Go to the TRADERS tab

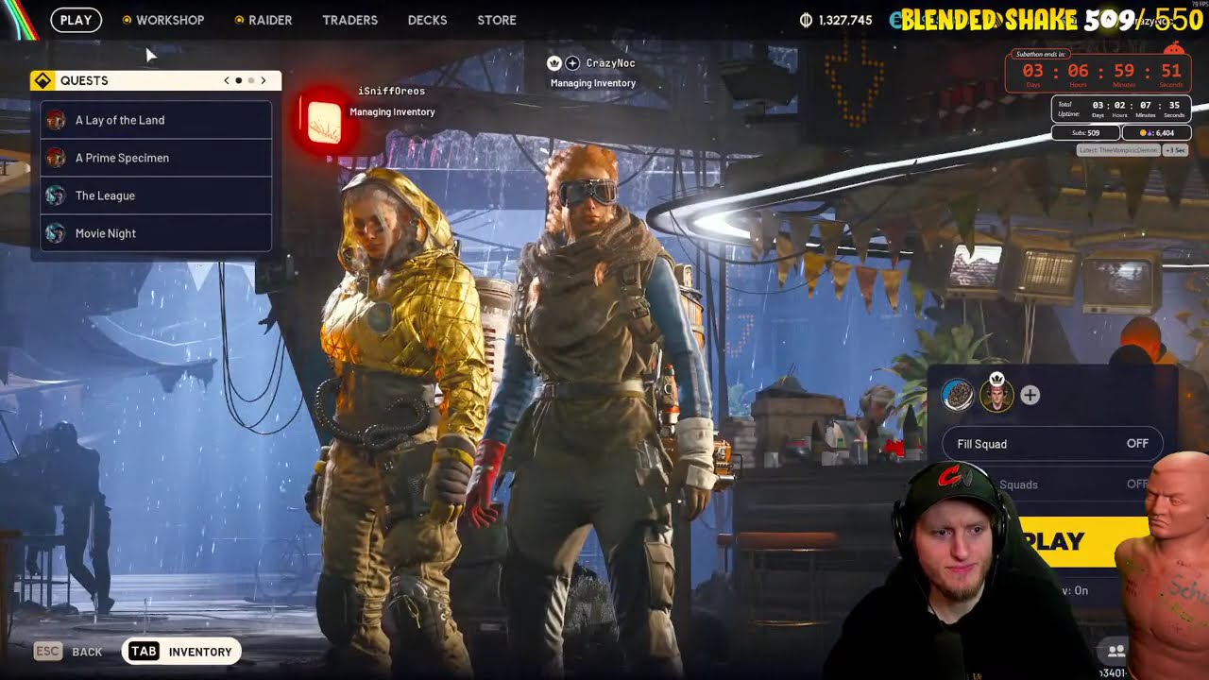pos(349,20)
